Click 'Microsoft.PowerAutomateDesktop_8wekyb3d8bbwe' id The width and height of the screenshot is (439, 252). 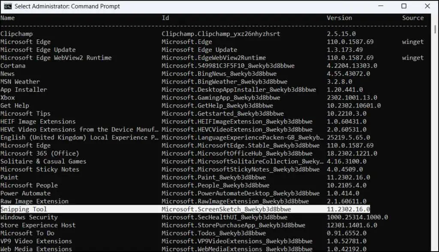coord(241,193)
